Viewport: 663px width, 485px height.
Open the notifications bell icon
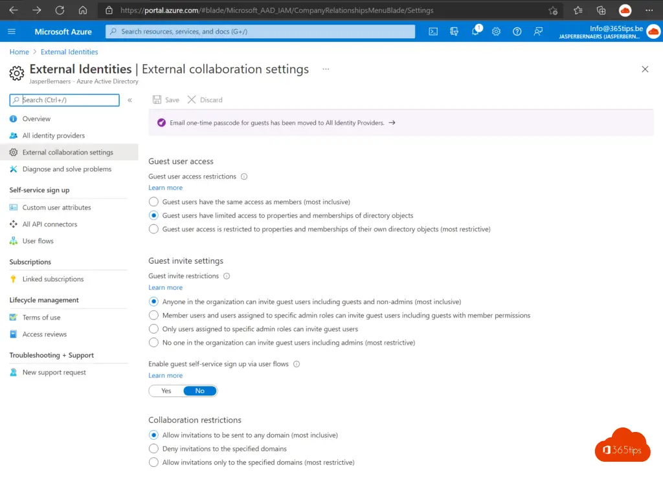pos(475,32)
